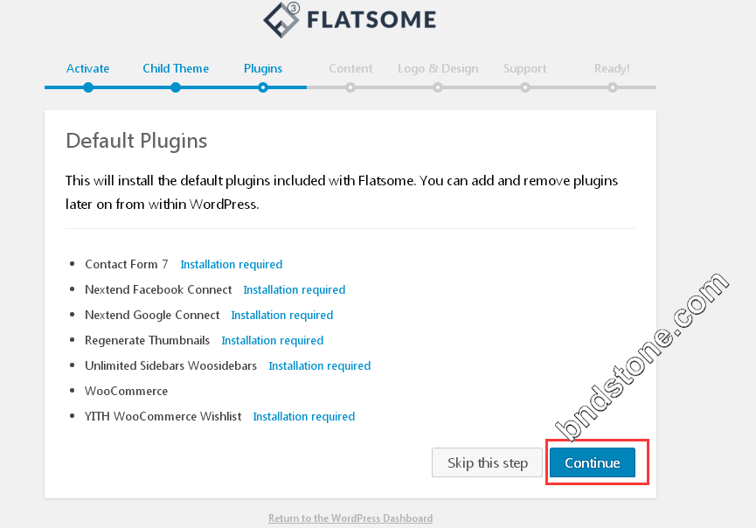756x528 pixels.
Task: Click the Logo & Design step circle
Action: 438,87
